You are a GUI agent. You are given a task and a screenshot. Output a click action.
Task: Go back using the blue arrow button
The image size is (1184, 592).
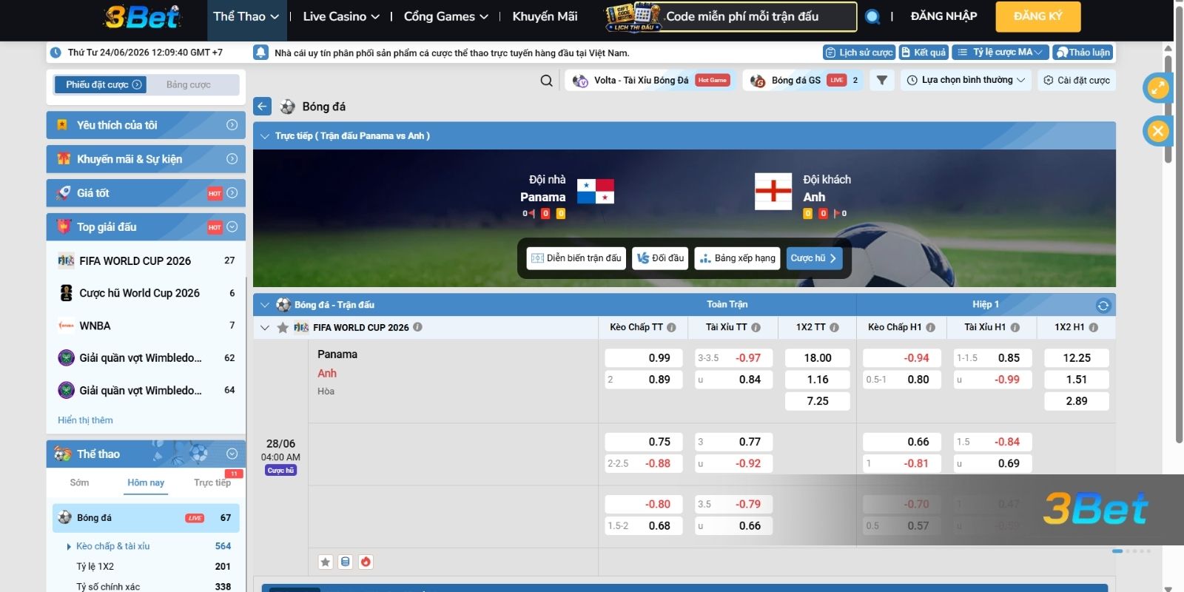262,107
